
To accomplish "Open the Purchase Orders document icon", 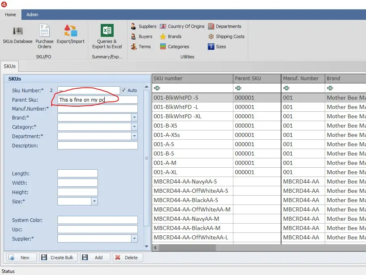I will pos(44,30).
